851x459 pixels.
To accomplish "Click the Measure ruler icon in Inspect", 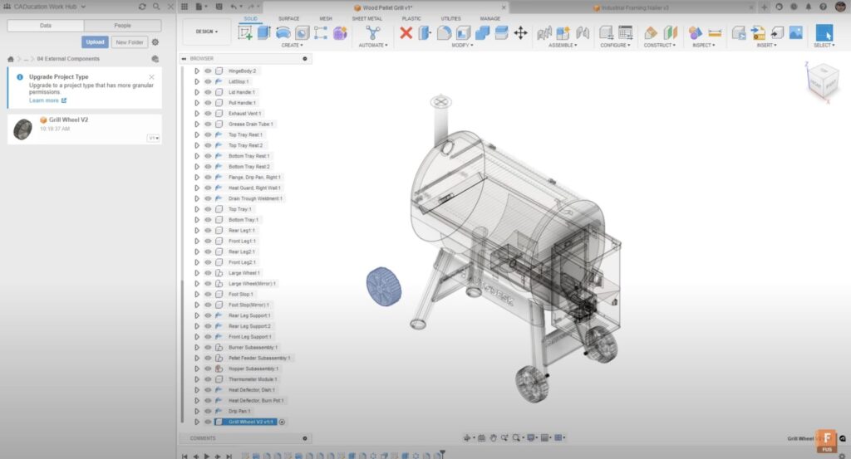I will coord(715,32).
